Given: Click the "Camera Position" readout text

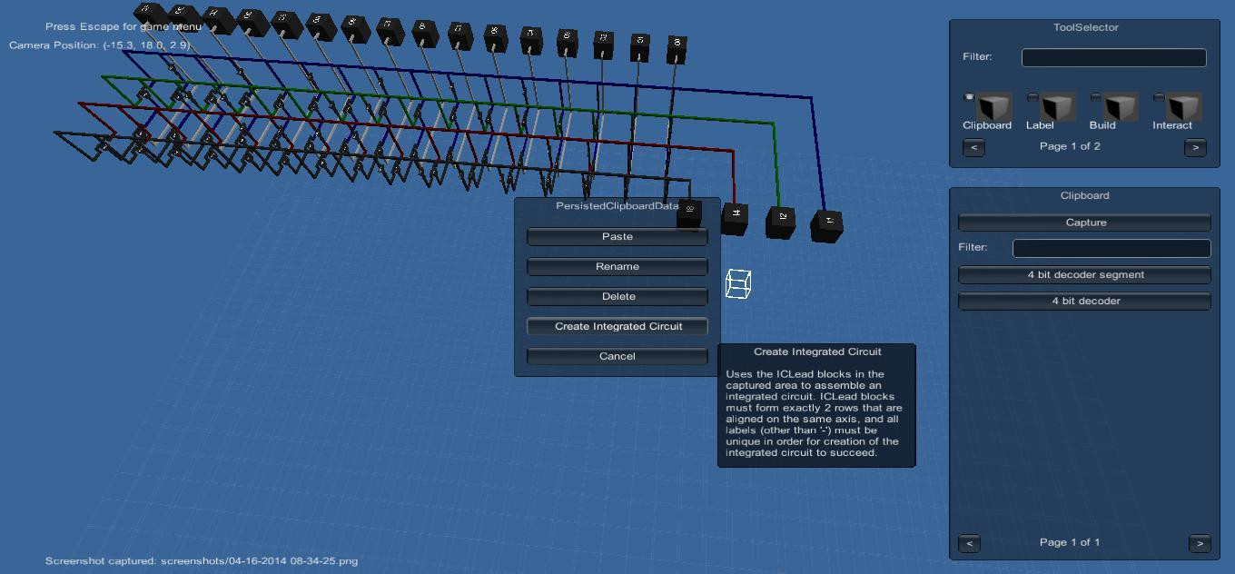Looking at the screenshot, I should pyautogui.click(x=100, y=45).
